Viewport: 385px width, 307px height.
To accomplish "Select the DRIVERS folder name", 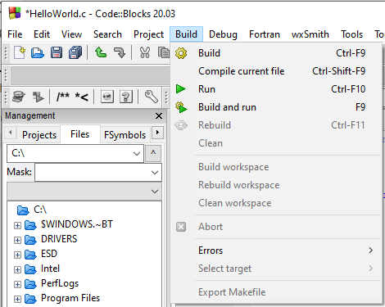I will pyautogui.click(x=59, y=239).
